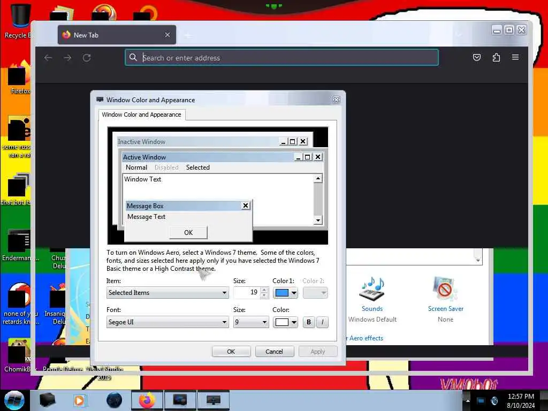This screenshot has height=411, width=548.
Task: Close the New Tab tab
Action: 168,35
